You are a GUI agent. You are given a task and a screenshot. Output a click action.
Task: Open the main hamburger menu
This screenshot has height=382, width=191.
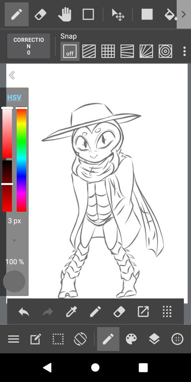(14, 339)
